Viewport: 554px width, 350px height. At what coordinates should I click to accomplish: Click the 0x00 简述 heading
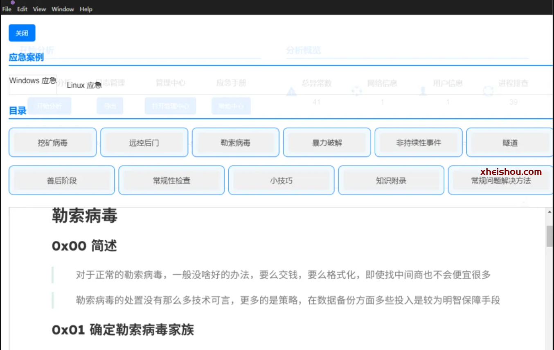pos(84,246)
